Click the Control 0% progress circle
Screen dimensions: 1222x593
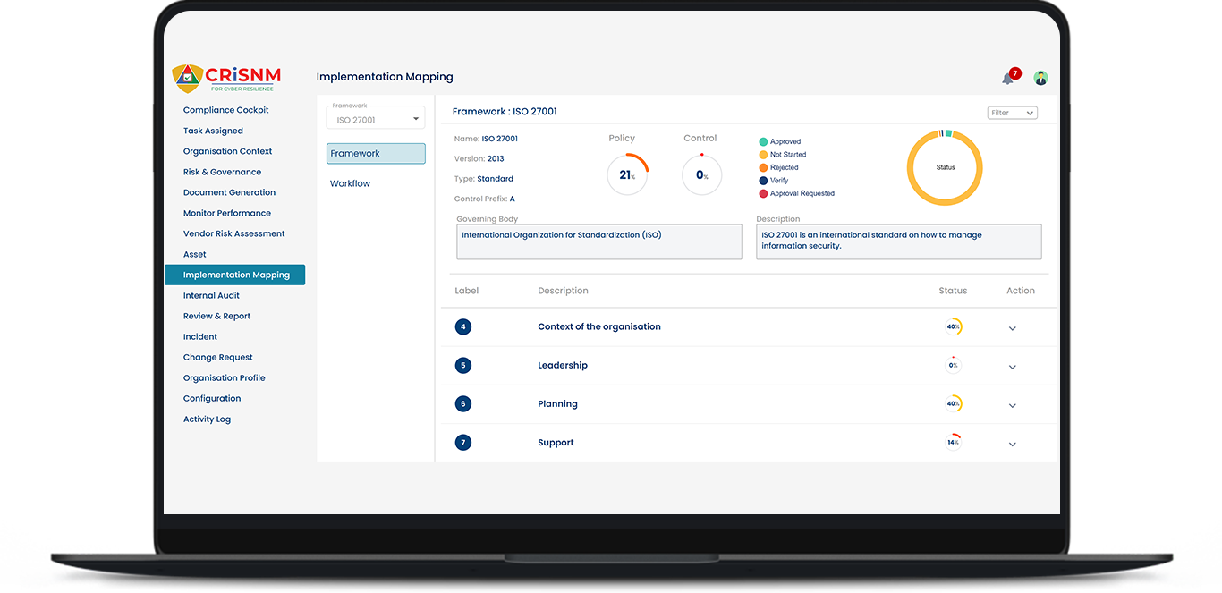pos(701,175)
